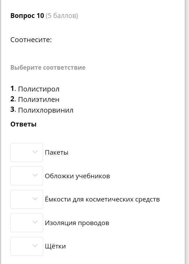Open the dropdown next to Пакеты
This screenshot has height=264, width=189.
click(x=27, y=153)
